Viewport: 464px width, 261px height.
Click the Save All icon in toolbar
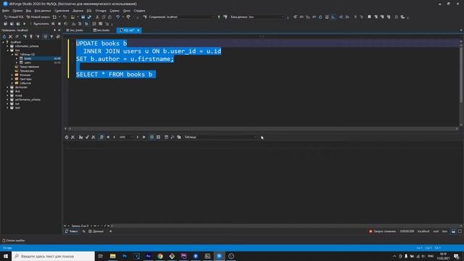(x=89, y=17)
